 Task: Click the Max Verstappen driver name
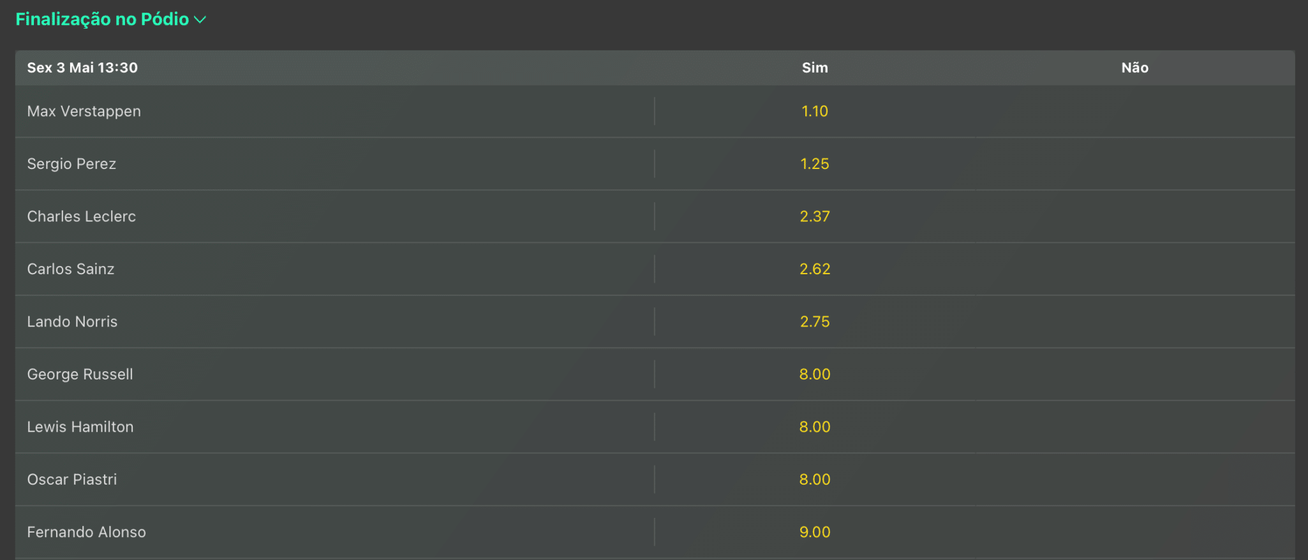point(84,111)
